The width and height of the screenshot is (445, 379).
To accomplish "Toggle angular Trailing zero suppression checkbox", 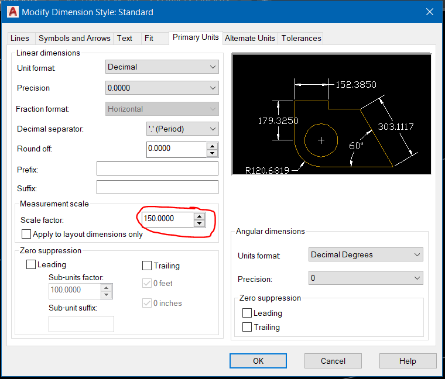I will [x=247, y=327].
